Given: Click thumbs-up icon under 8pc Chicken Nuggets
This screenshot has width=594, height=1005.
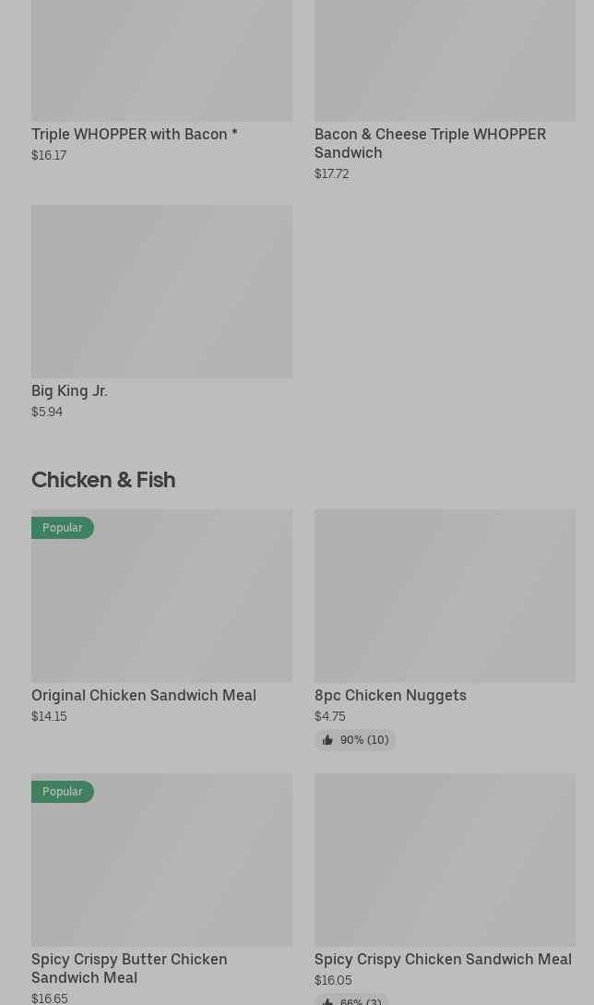Looking at the screenshot, I should click(x=327, y=740).
